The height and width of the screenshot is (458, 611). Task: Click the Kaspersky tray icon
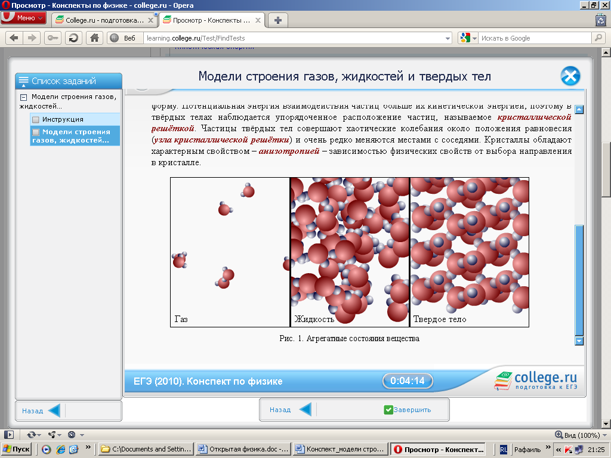pyautogui.click(x=569, y=450)
